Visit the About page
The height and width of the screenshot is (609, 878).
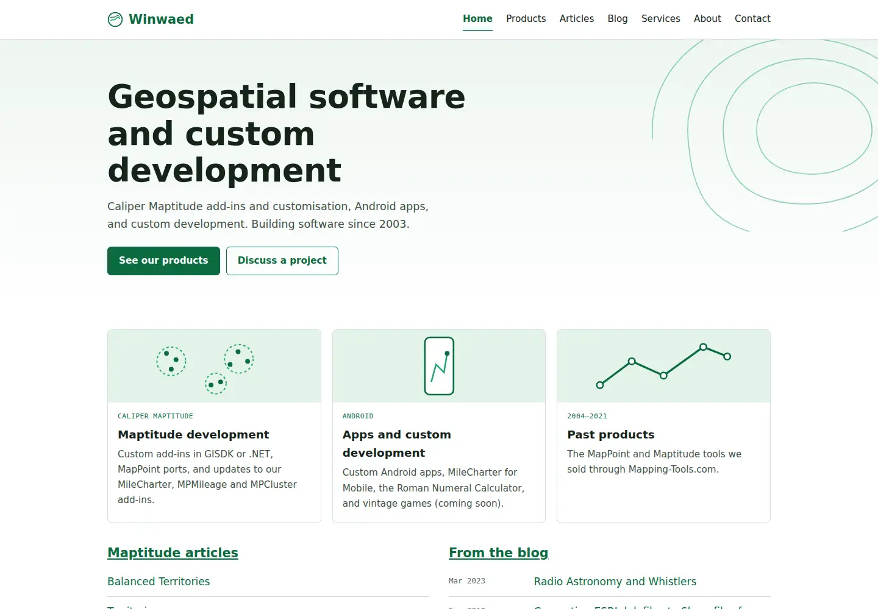[x=707, y=19]
